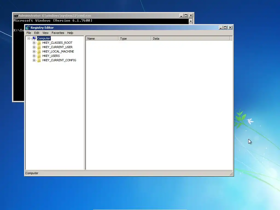Image resolution: width=280 pixels, height=210 pixels.
Task: Open the Favorites menu in Registry Editor
Action: pyautogui.click(x=58, y=33)
